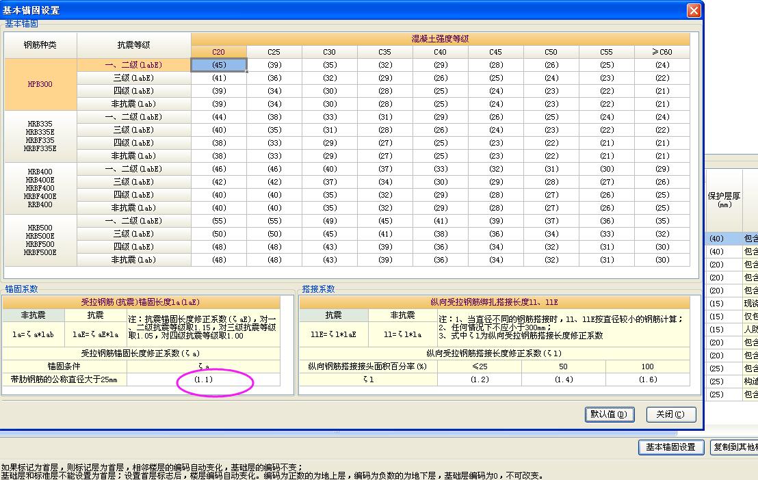This screenshot has height=480, width=758.
Task: Select the C20 column header
Action: pos(218,52)
